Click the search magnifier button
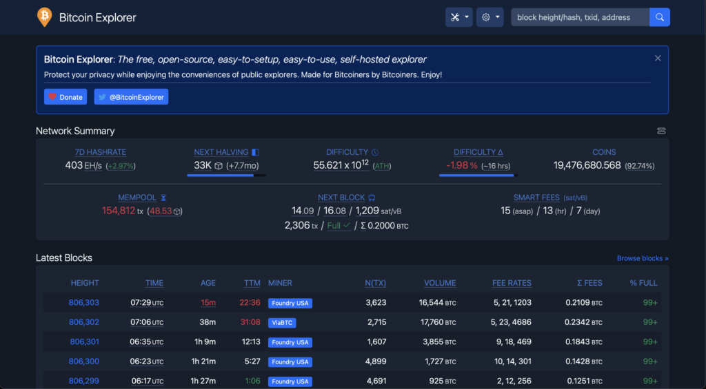 [660, 17]
